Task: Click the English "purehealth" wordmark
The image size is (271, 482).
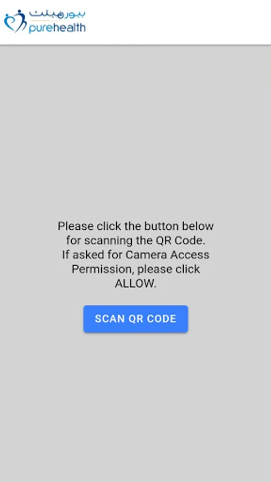Action: (x=57, y=28)
